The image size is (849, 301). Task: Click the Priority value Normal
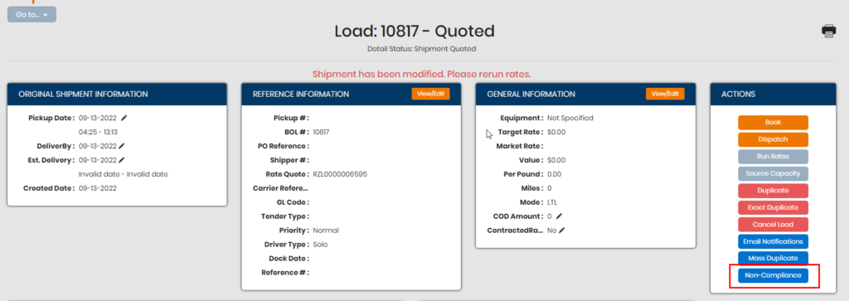pos(325,230)
